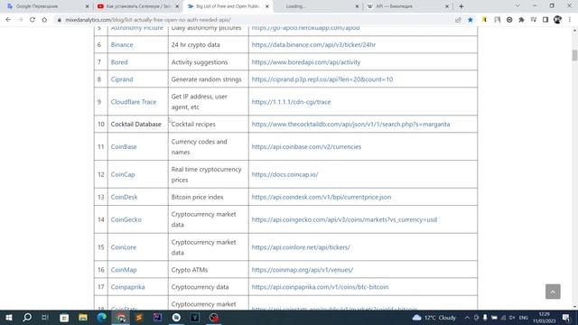
Task: Open Windows taskbar search
Action: coord(27,317)
